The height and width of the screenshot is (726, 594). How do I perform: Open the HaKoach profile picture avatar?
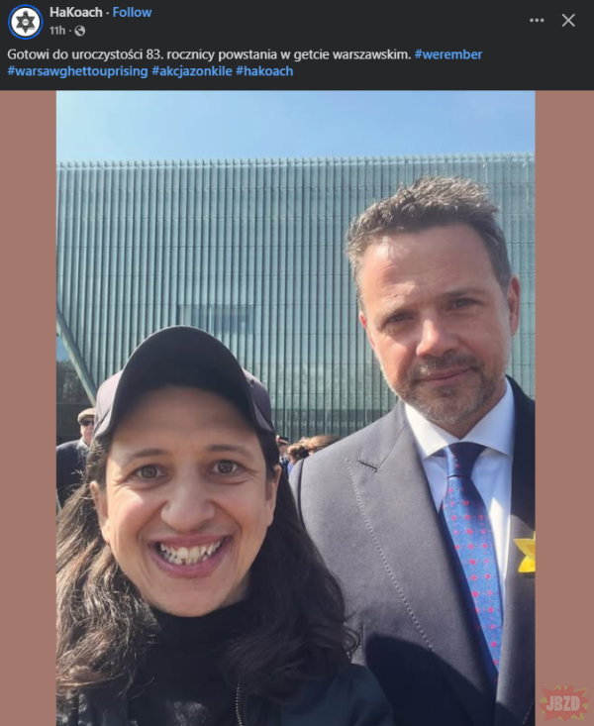[25, 22]
